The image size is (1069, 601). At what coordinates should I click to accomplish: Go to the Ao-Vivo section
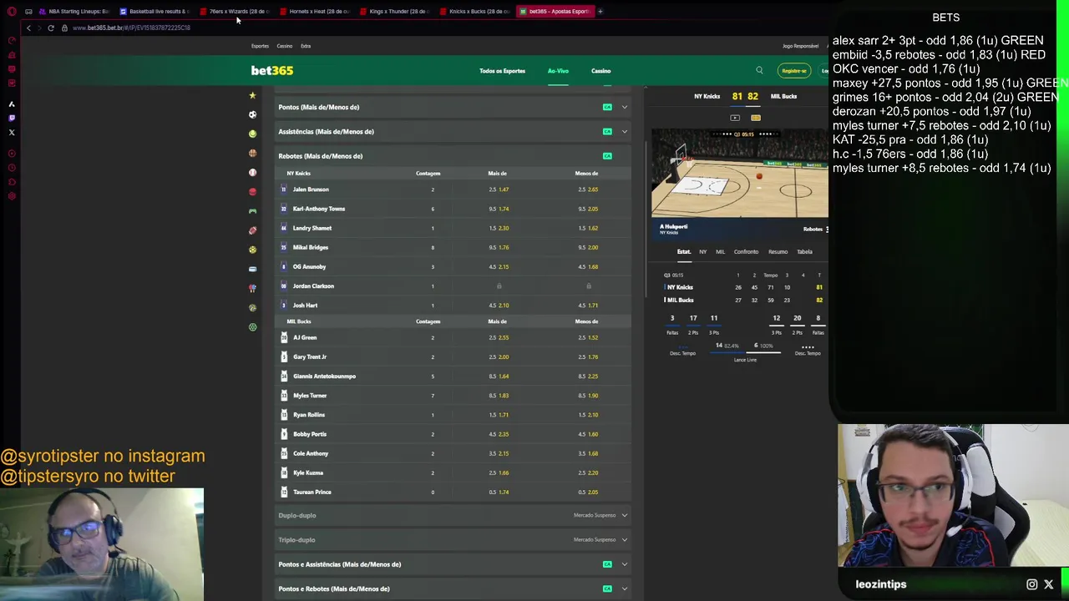point(558,71)
